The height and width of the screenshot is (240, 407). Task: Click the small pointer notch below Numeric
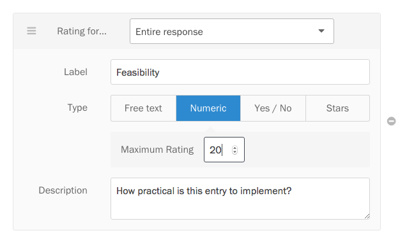pyautogui.click(x=211, y=129)
